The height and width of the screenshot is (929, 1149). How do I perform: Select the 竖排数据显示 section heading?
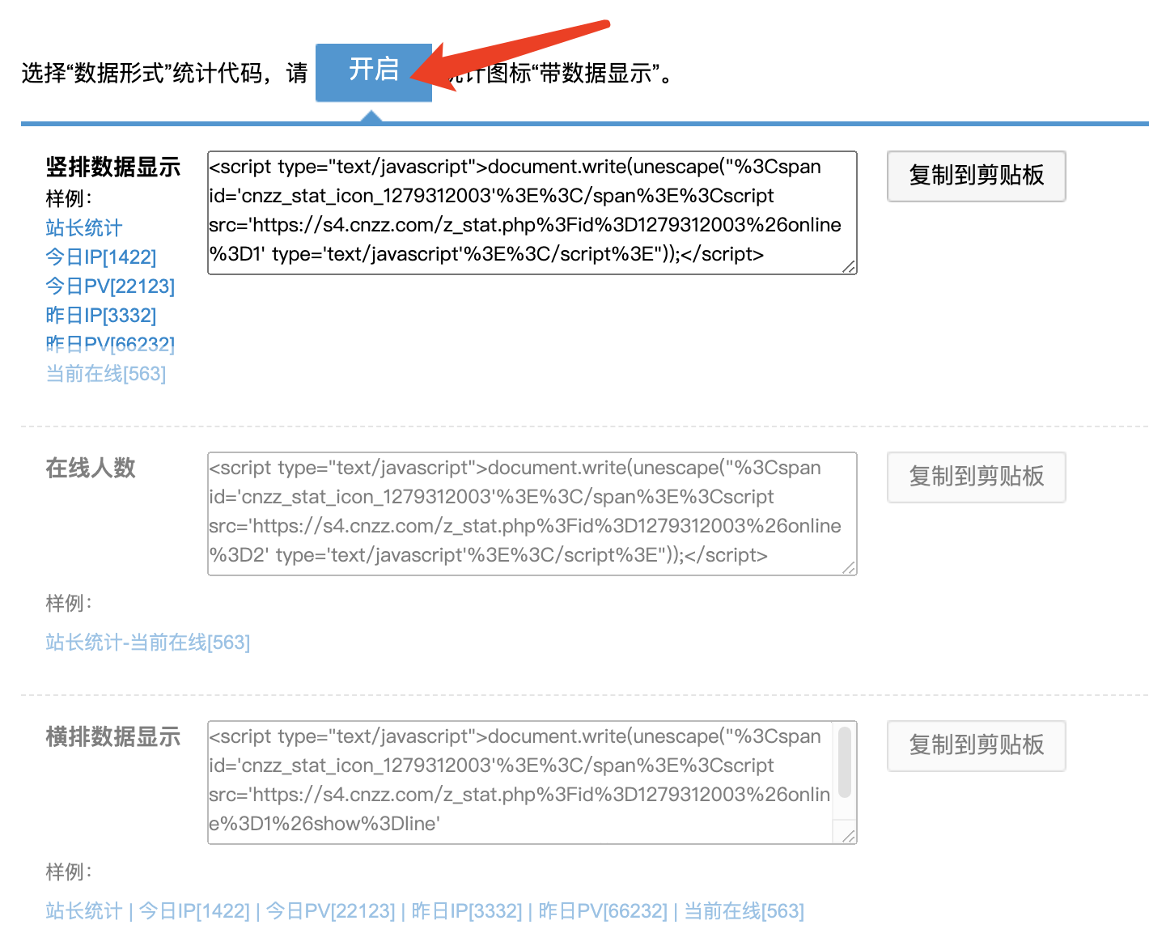[113, 168]
